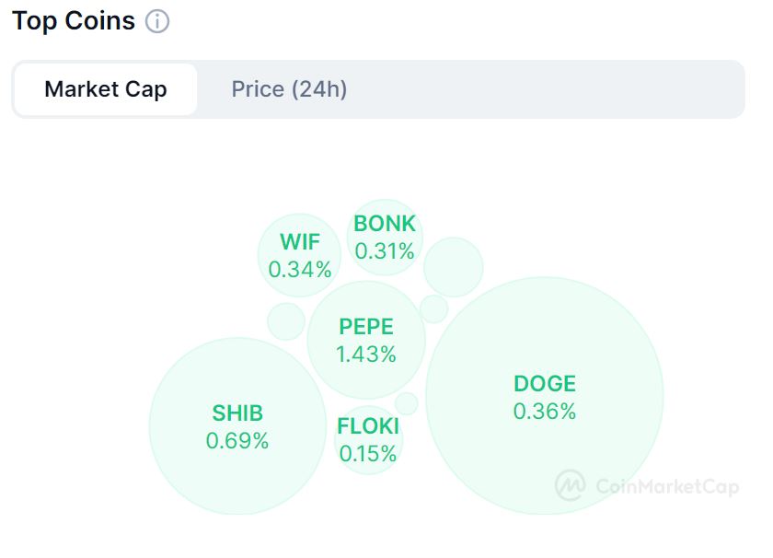The image size is (773, 558).
Task: Click the Top Coins heading
Action: 74,21
